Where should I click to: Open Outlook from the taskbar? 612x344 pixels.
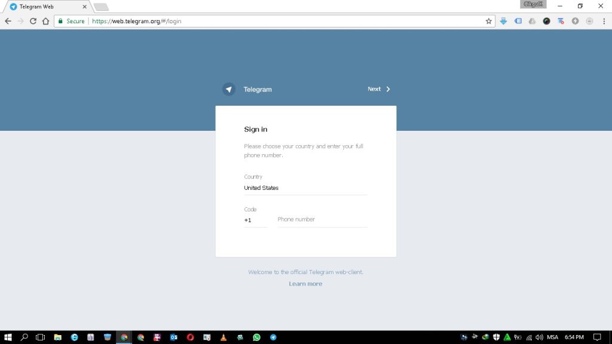(x=174, y=337)
